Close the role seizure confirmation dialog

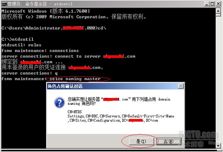point(181,86)
